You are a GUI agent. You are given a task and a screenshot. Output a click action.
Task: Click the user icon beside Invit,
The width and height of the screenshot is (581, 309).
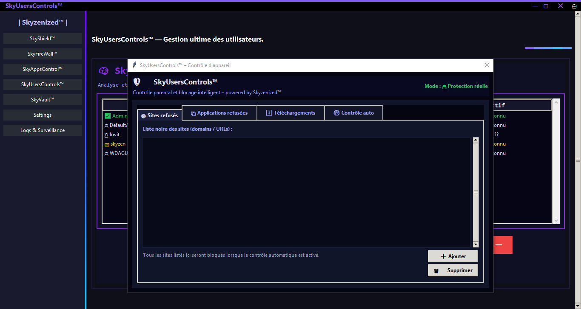point(107,135)
